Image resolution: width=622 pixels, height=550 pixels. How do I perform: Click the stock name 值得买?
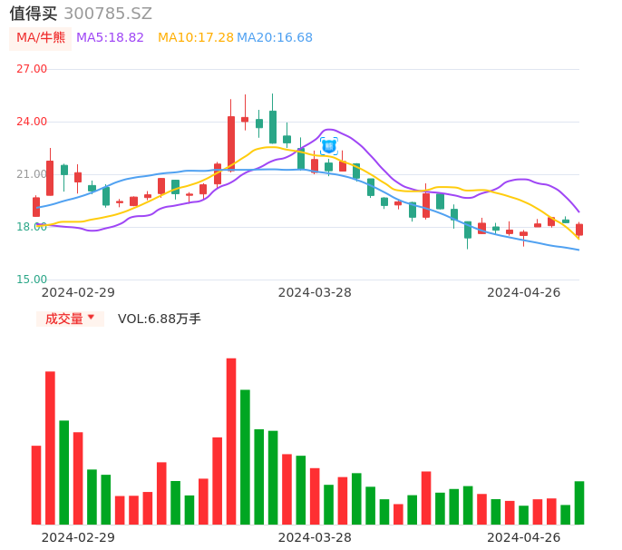click(34, 14)
